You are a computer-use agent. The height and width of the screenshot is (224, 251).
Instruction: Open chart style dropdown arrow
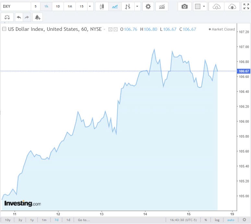click(x=137, y=6)
